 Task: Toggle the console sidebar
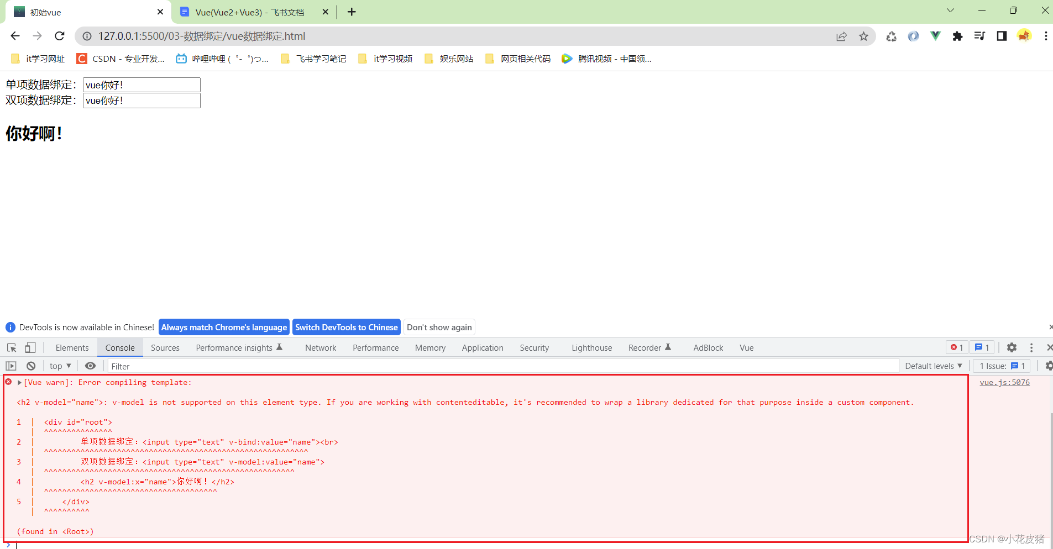point(11,366)
